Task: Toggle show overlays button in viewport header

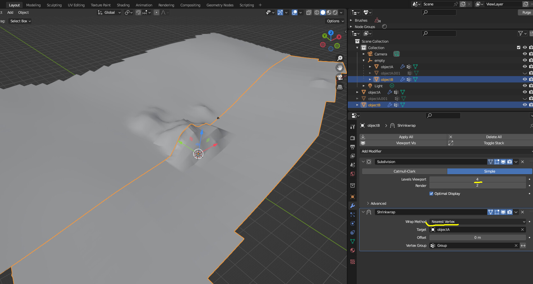Action: pos(295,12)
